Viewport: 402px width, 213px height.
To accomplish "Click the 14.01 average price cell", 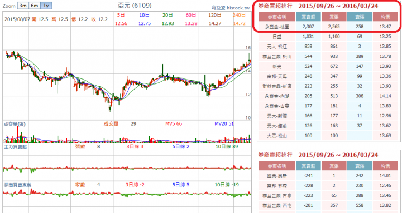I will click(385, 176).
